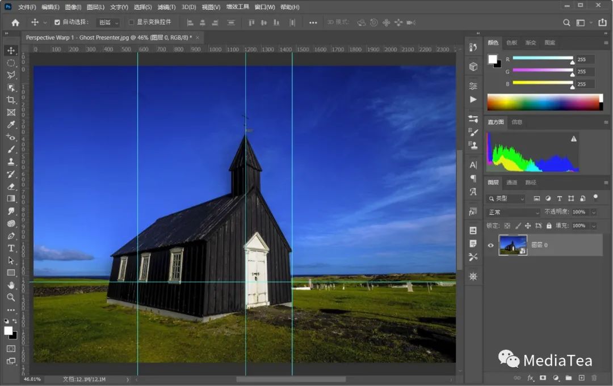Select the Eyedropper tool
Image resolution: width=613 pixels, height=386 pixels.
pos(11,125)
